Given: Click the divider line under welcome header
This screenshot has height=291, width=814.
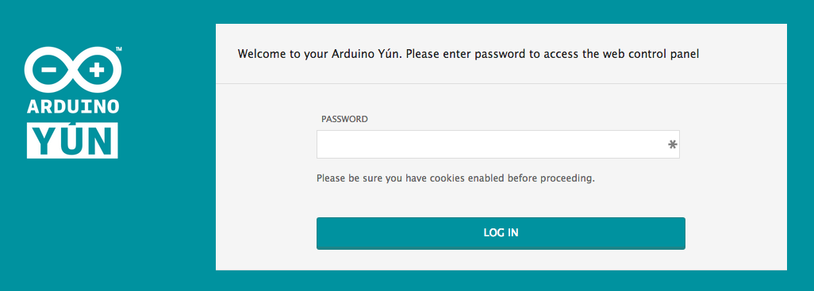Looking at the screenshot, I should (x=501, y=83).
